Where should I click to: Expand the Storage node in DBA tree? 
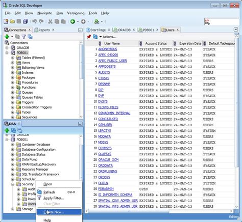click(x=13, y=209)
